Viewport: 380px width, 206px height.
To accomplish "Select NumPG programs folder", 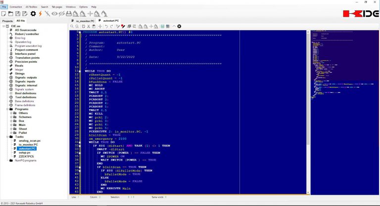I will [x=25, y=161].
